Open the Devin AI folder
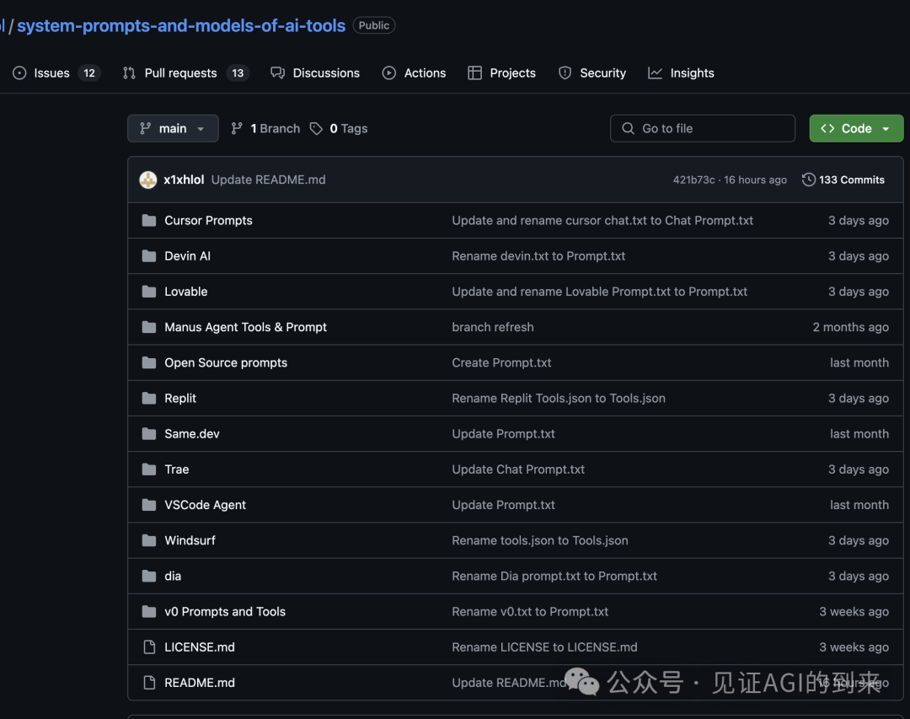910x719 pixels. [x=187, y=256]
